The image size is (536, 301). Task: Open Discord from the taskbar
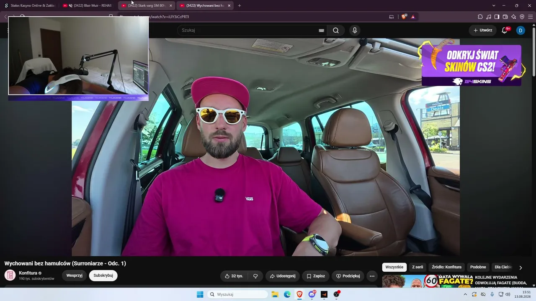click(312, 294)
